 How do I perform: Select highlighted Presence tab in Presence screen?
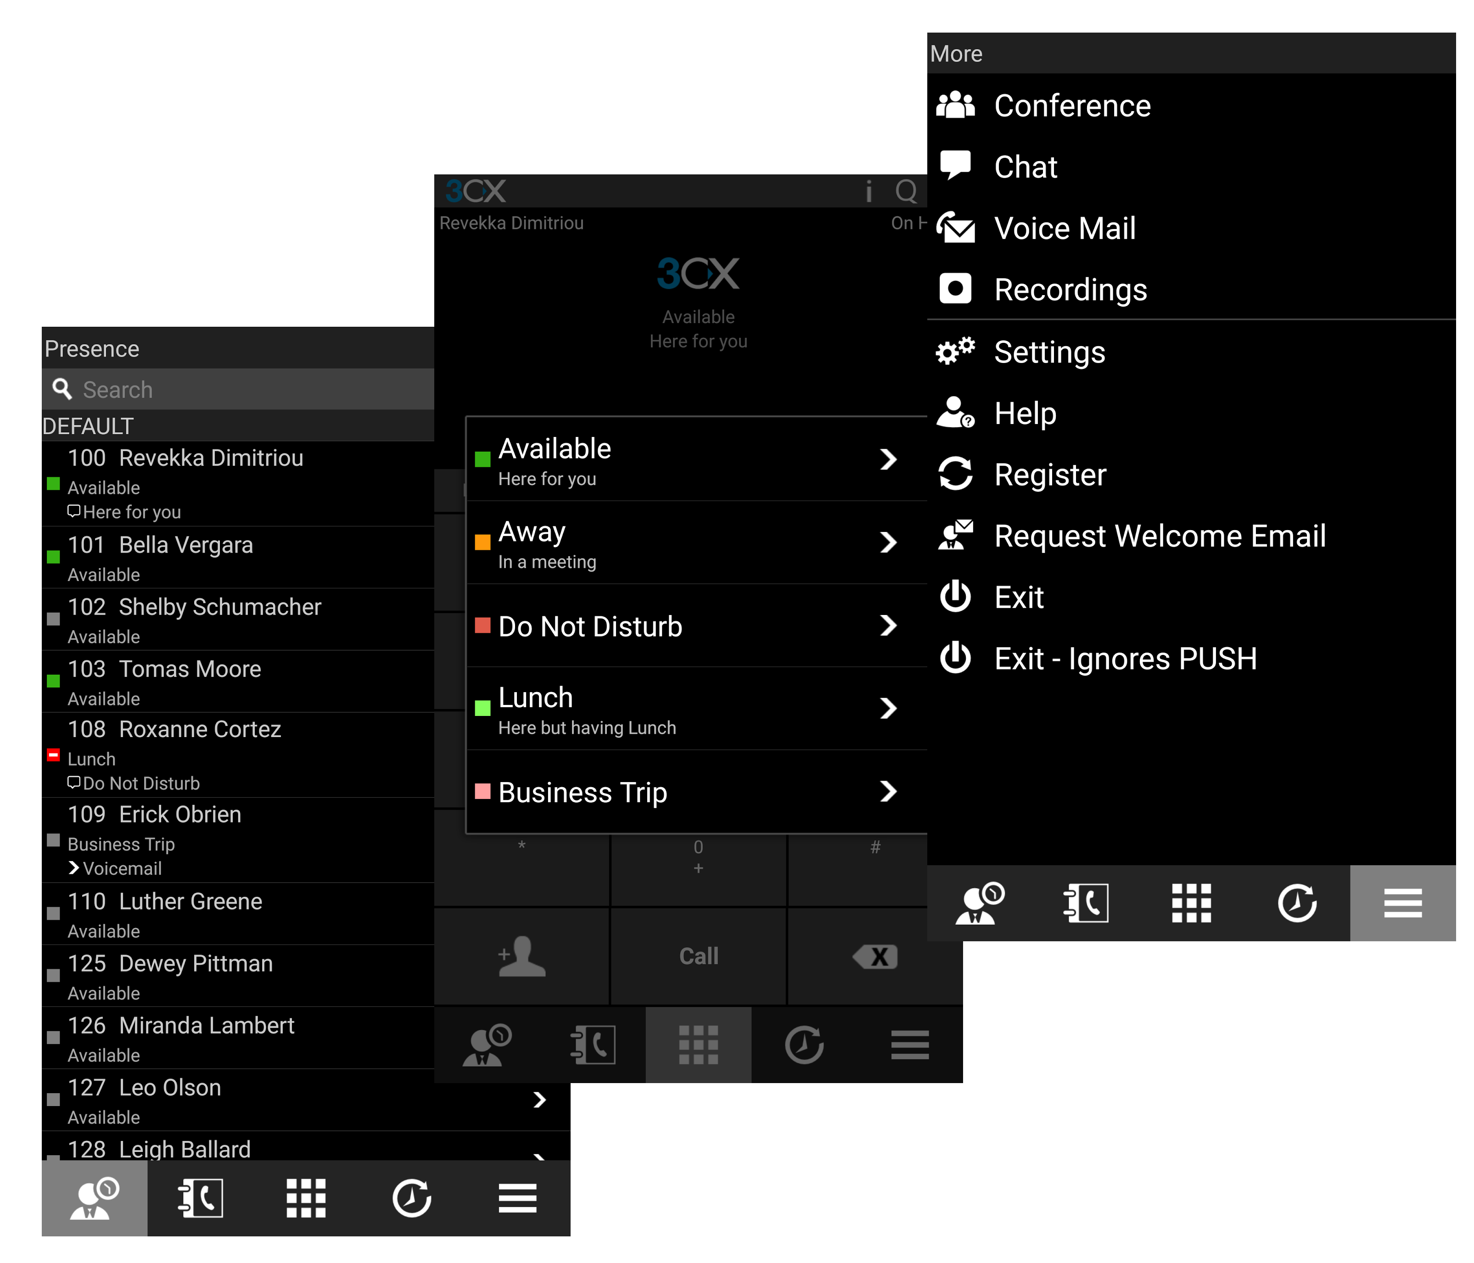[x=95, y=1197]
